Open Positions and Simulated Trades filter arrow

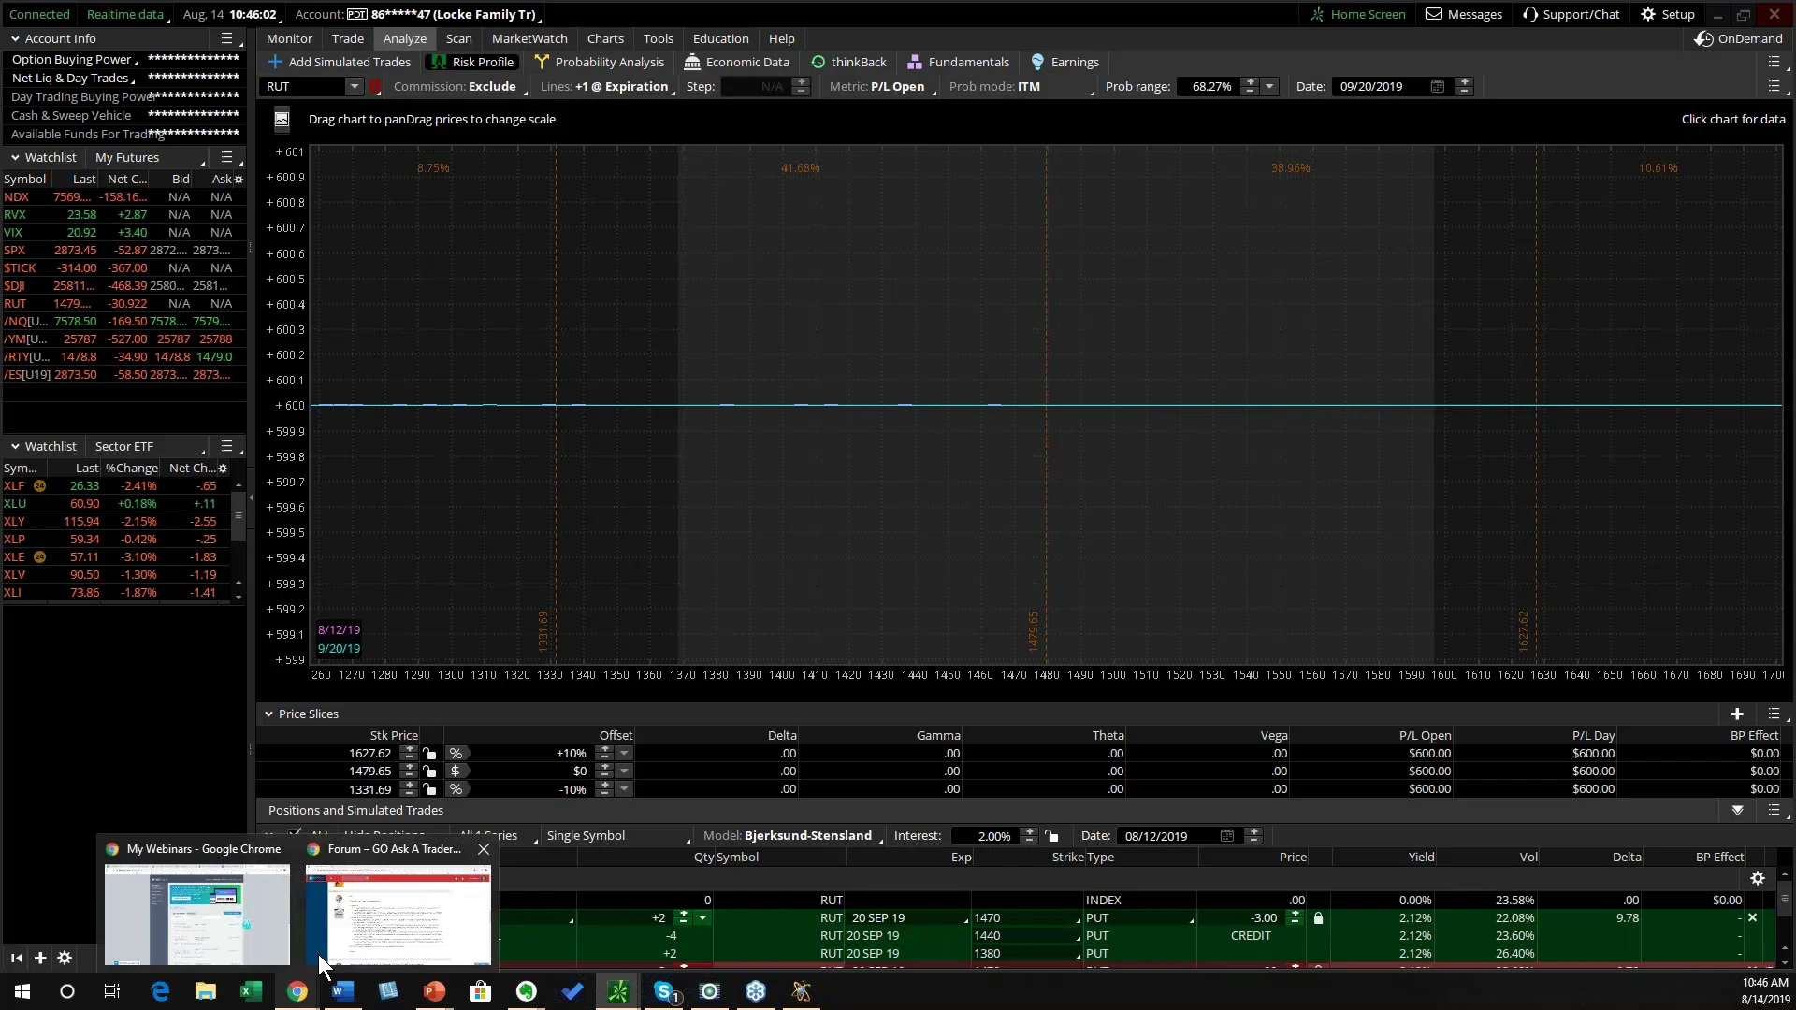point(1737,810)
